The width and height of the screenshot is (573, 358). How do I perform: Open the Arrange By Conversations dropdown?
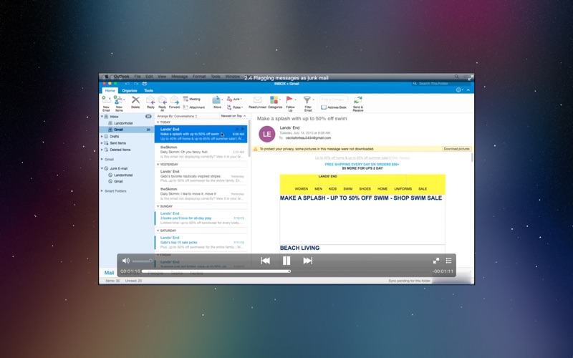177,116
